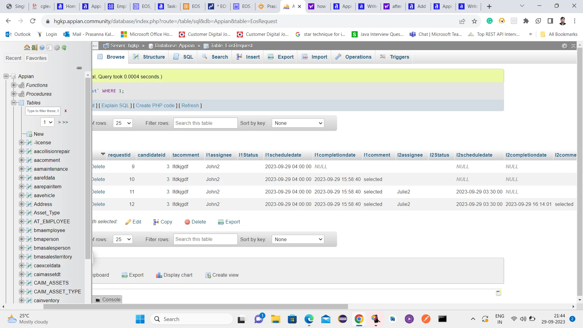The height and width of the screenshot is (328, 583).
Task: Click the Explain SQL link
Action: click(115, 106)
